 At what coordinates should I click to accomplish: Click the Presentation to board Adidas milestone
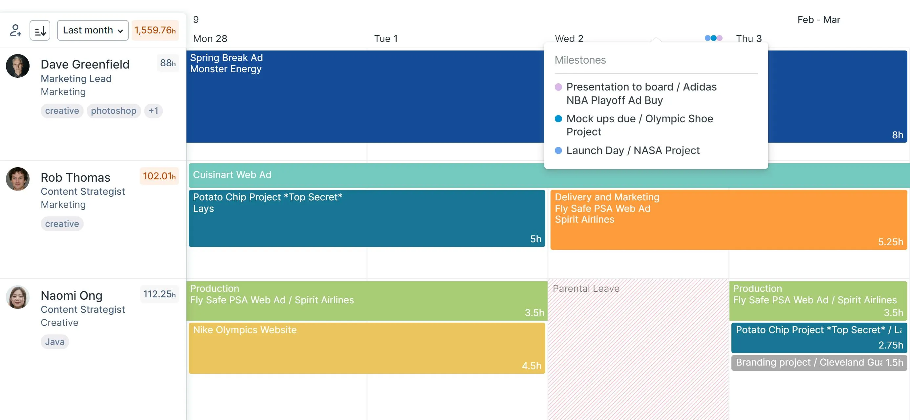[641, 93]
